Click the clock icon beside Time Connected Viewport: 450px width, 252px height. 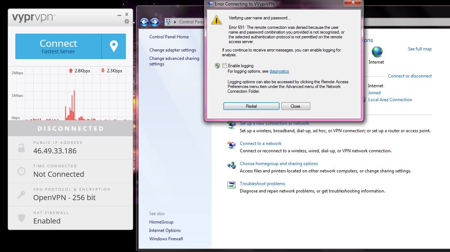[x=22, y=171]
